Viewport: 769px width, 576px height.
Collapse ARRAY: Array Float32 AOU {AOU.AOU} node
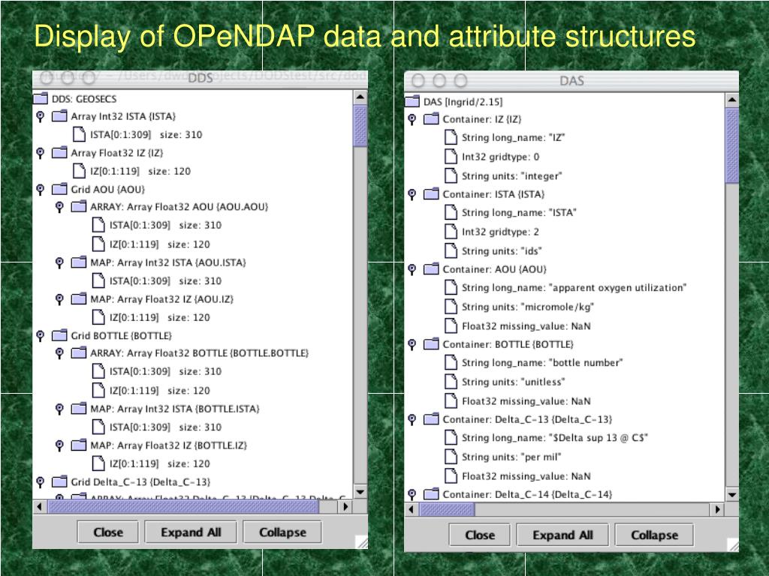(59, 207)
